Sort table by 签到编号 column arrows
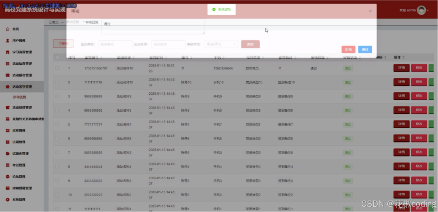Screen dimensions: 438x212 (x=101, y=58)
